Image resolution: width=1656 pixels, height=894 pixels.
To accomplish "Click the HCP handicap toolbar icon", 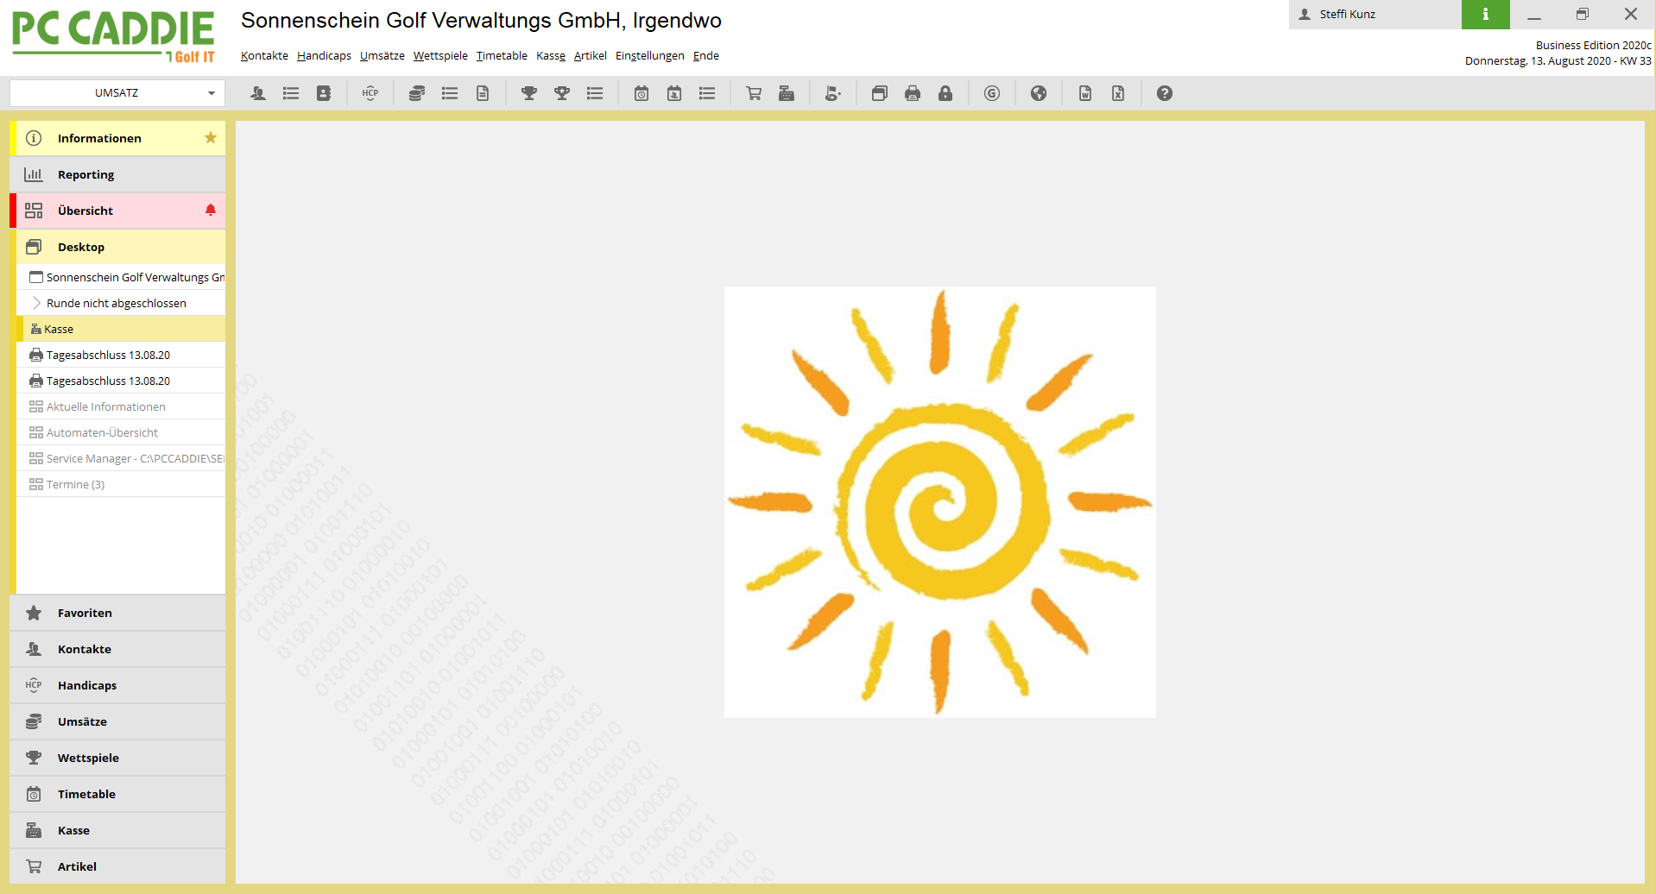I will (370, 93).
